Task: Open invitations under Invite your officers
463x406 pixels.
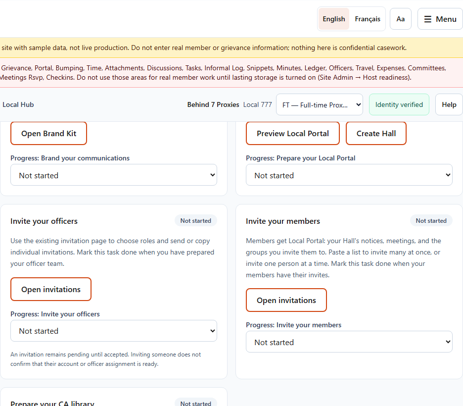Action: 51,289
